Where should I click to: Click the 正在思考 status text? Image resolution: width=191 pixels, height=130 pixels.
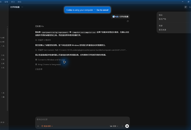[x=39, y=69]
